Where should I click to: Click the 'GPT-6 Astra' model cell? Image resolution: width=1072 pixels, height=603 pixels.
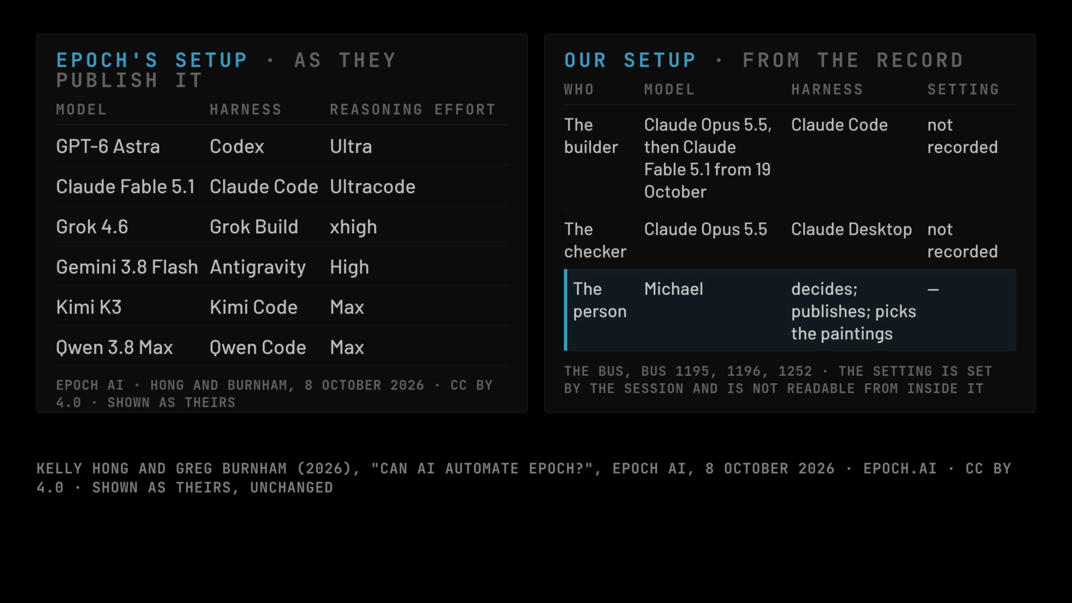click(108, 146)
